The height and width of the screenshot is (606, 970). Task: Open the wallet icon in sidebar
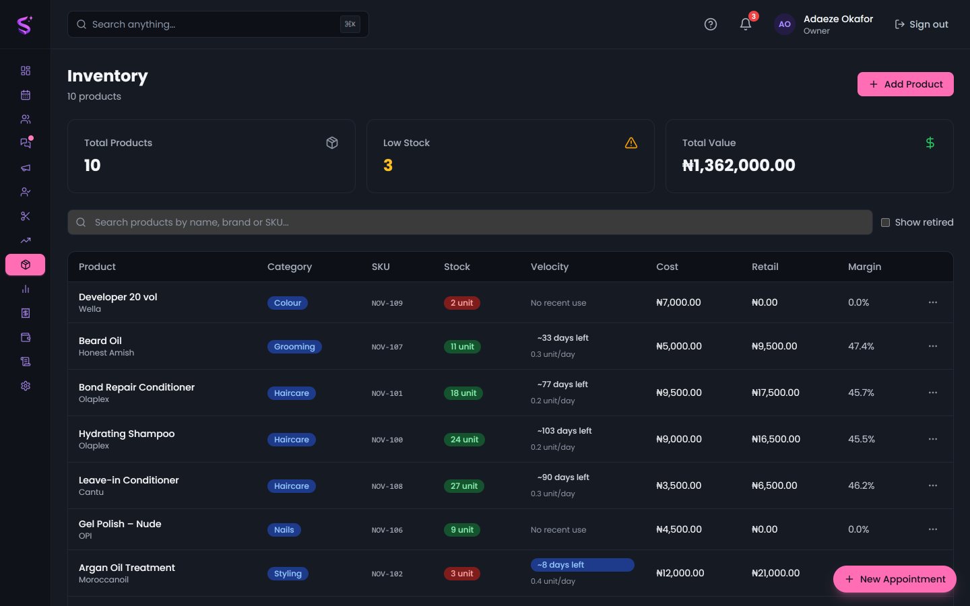point(26,337)
